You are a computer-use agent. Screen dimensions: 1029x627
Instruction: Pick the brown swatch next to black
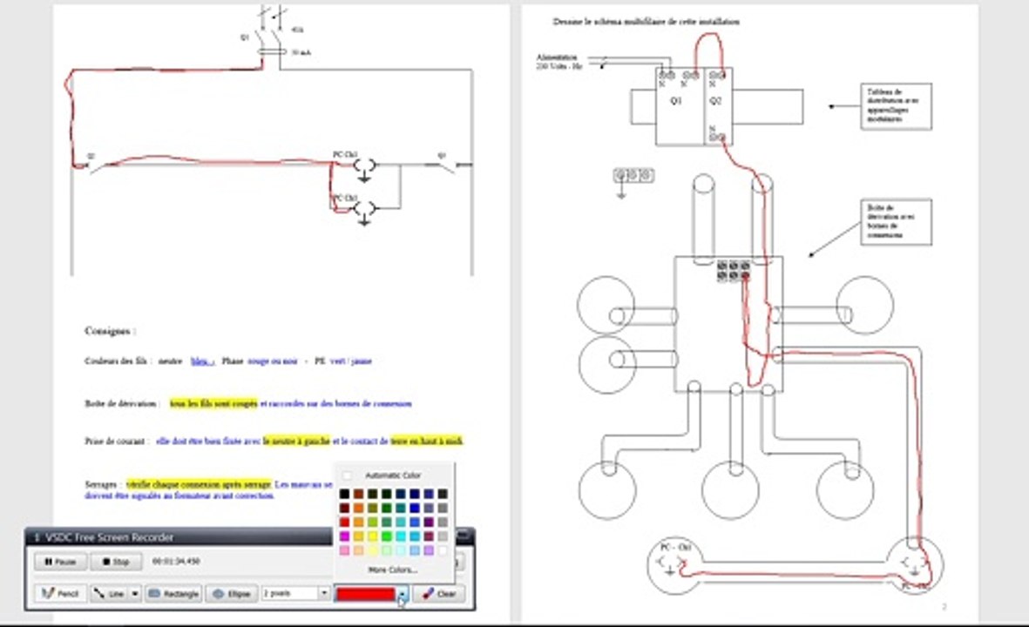click(358, 494)
